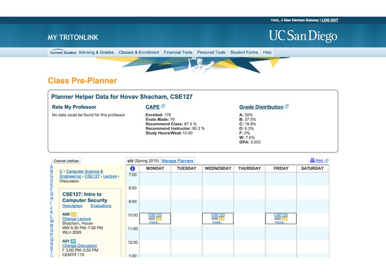Click letter G in the alphabet index
The height and width of the screenshot is (274, 386).
(52, 194)
